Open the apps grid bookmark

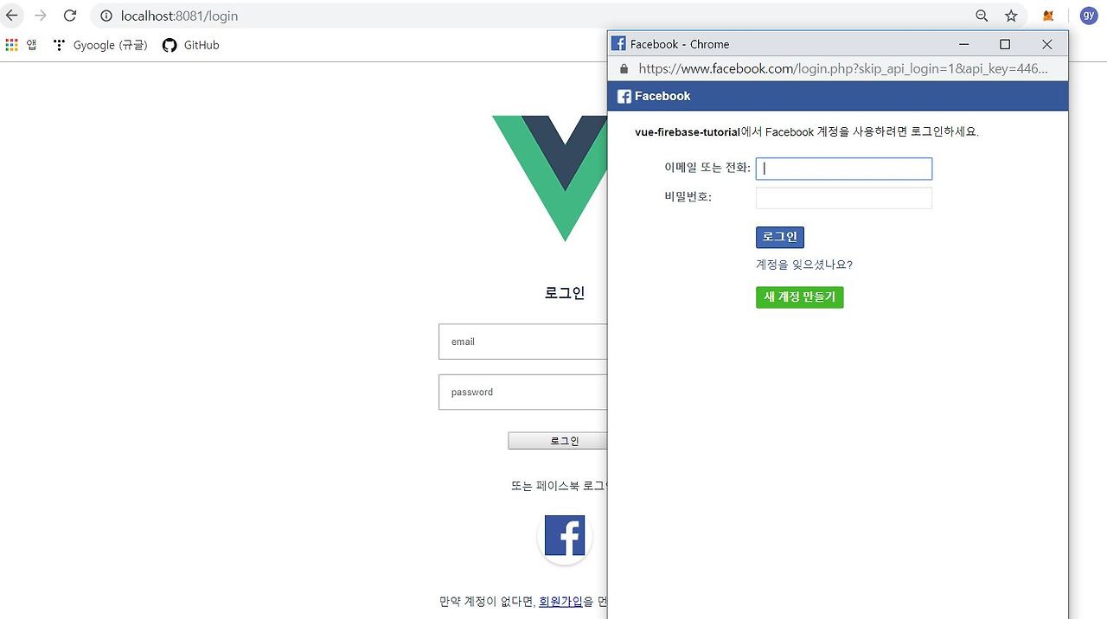click(21, 45)
